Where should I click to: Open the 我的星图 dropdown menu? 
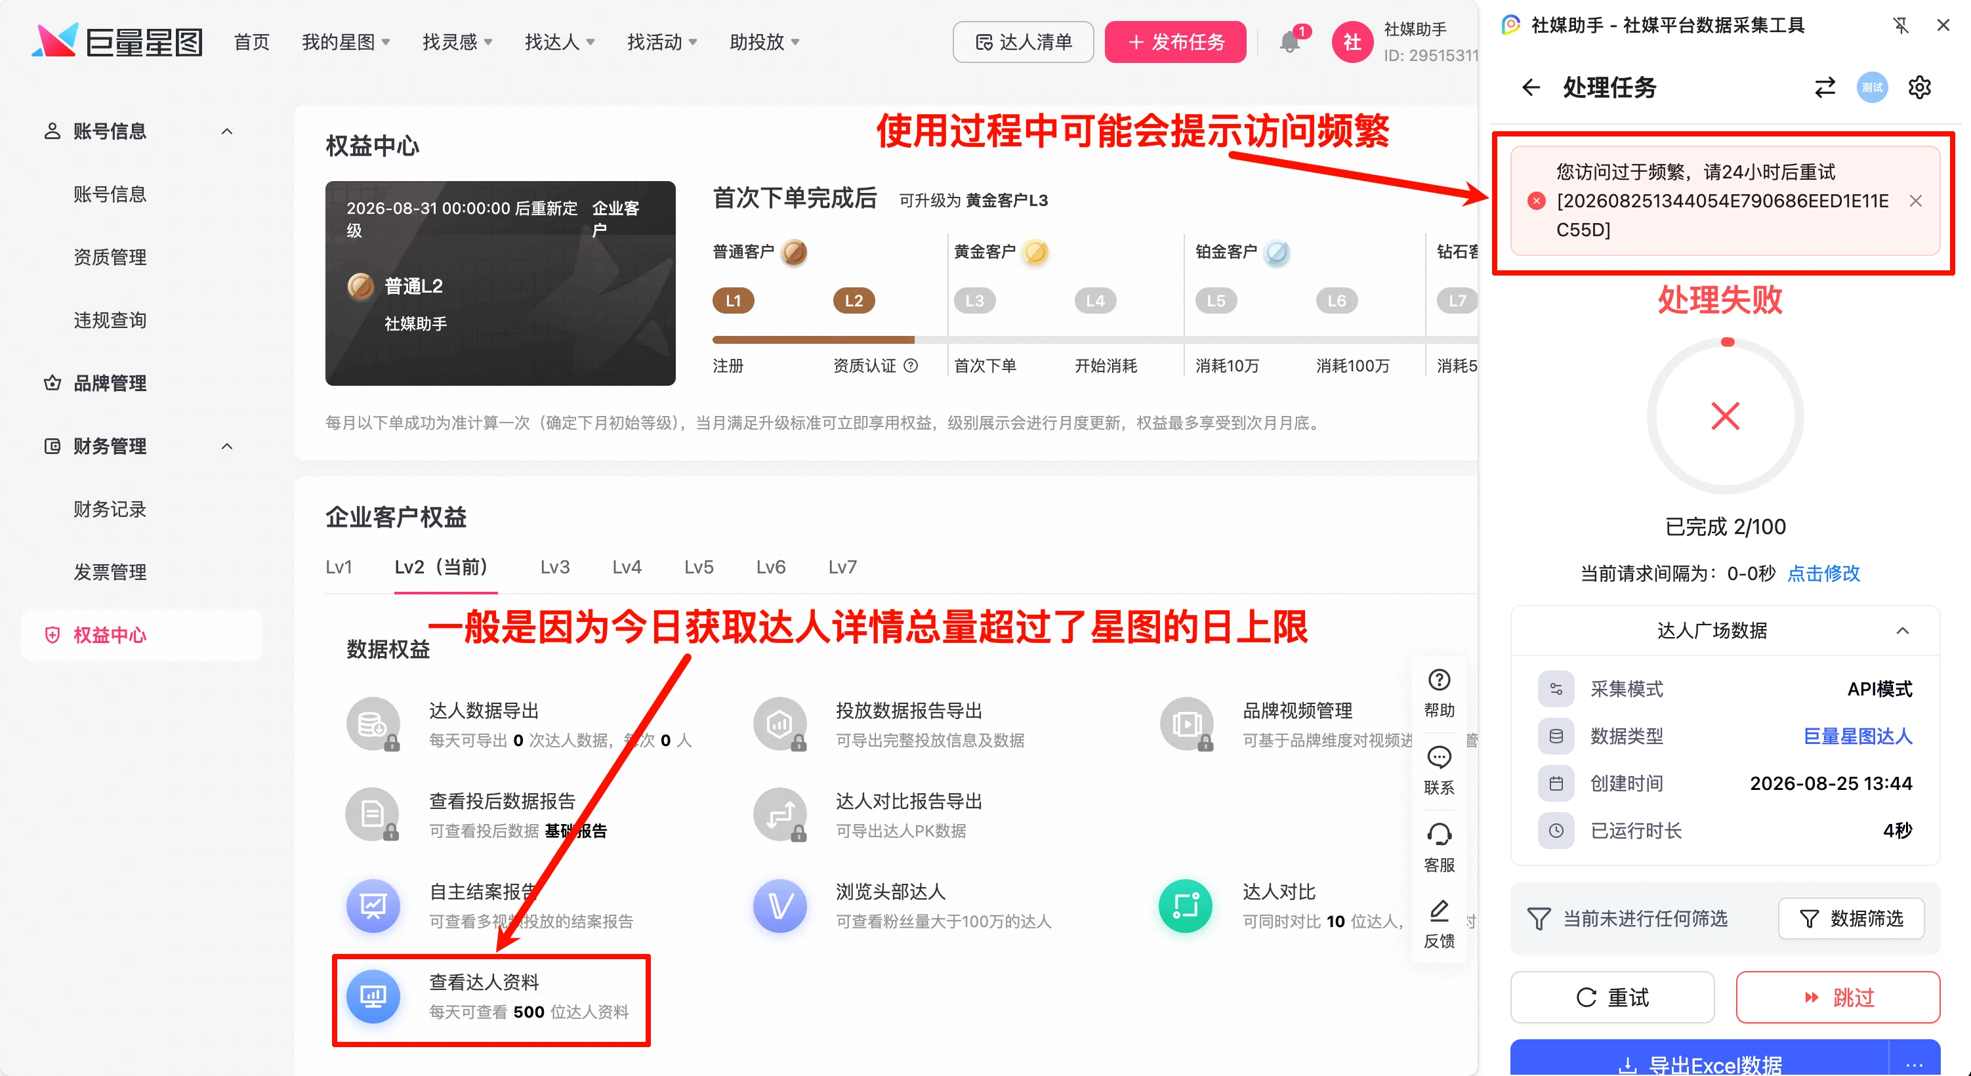[346, 42]
